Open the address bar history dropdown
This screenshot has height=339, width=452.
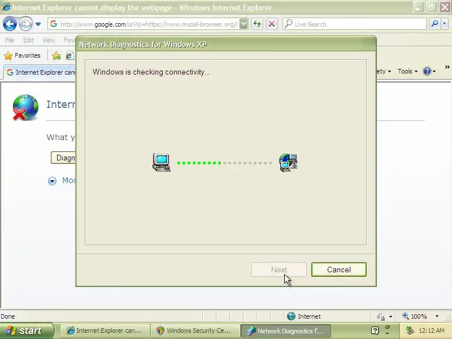244,24
